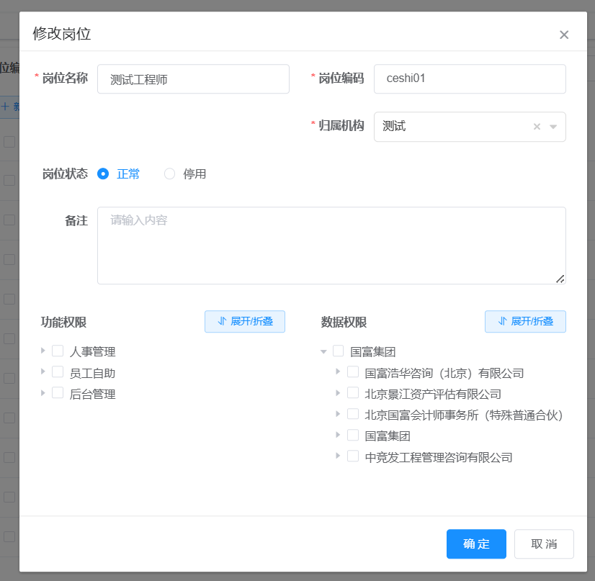The image size is (595, 581).
Task: Check the 人事管理 checkbox
Action: (58, 351)
